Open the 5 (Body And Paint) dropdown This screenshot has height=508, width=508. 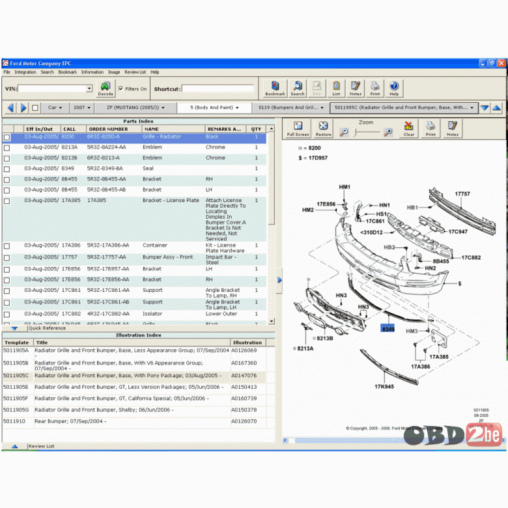(x=214, y=107)
